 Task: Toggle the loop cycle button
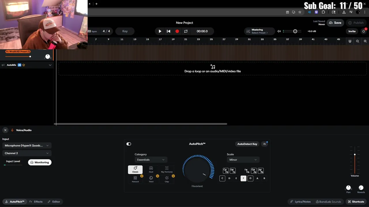186,31
